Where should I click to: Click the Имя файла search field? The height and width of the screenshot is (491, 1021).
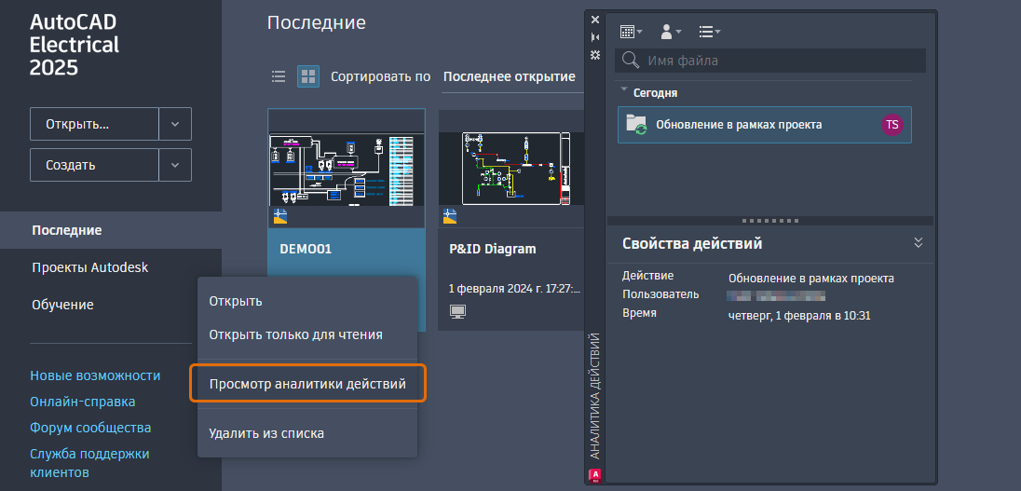pyautogui.click(x=770, y=61)
